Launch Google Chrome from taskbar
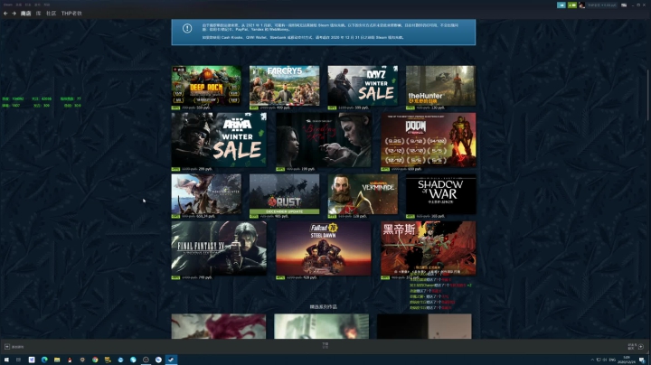Viewport: 651px width, 365px height. 95,360
